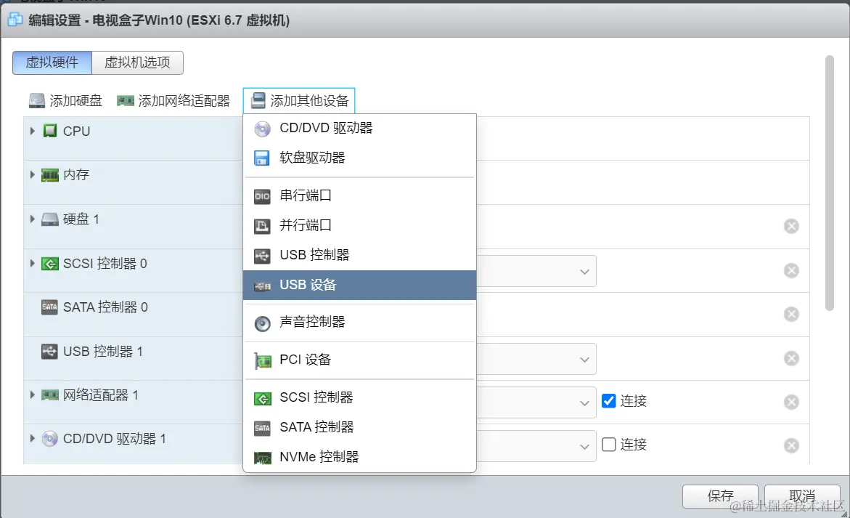Remove 硬盘 1 with its delete icon
This screenshot has width=850, height=518.
pyautogui.click(x=791, y=226)
